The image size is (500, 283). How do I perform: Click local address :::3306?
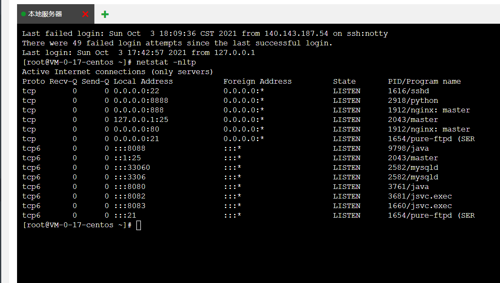[x=130, y=177]
